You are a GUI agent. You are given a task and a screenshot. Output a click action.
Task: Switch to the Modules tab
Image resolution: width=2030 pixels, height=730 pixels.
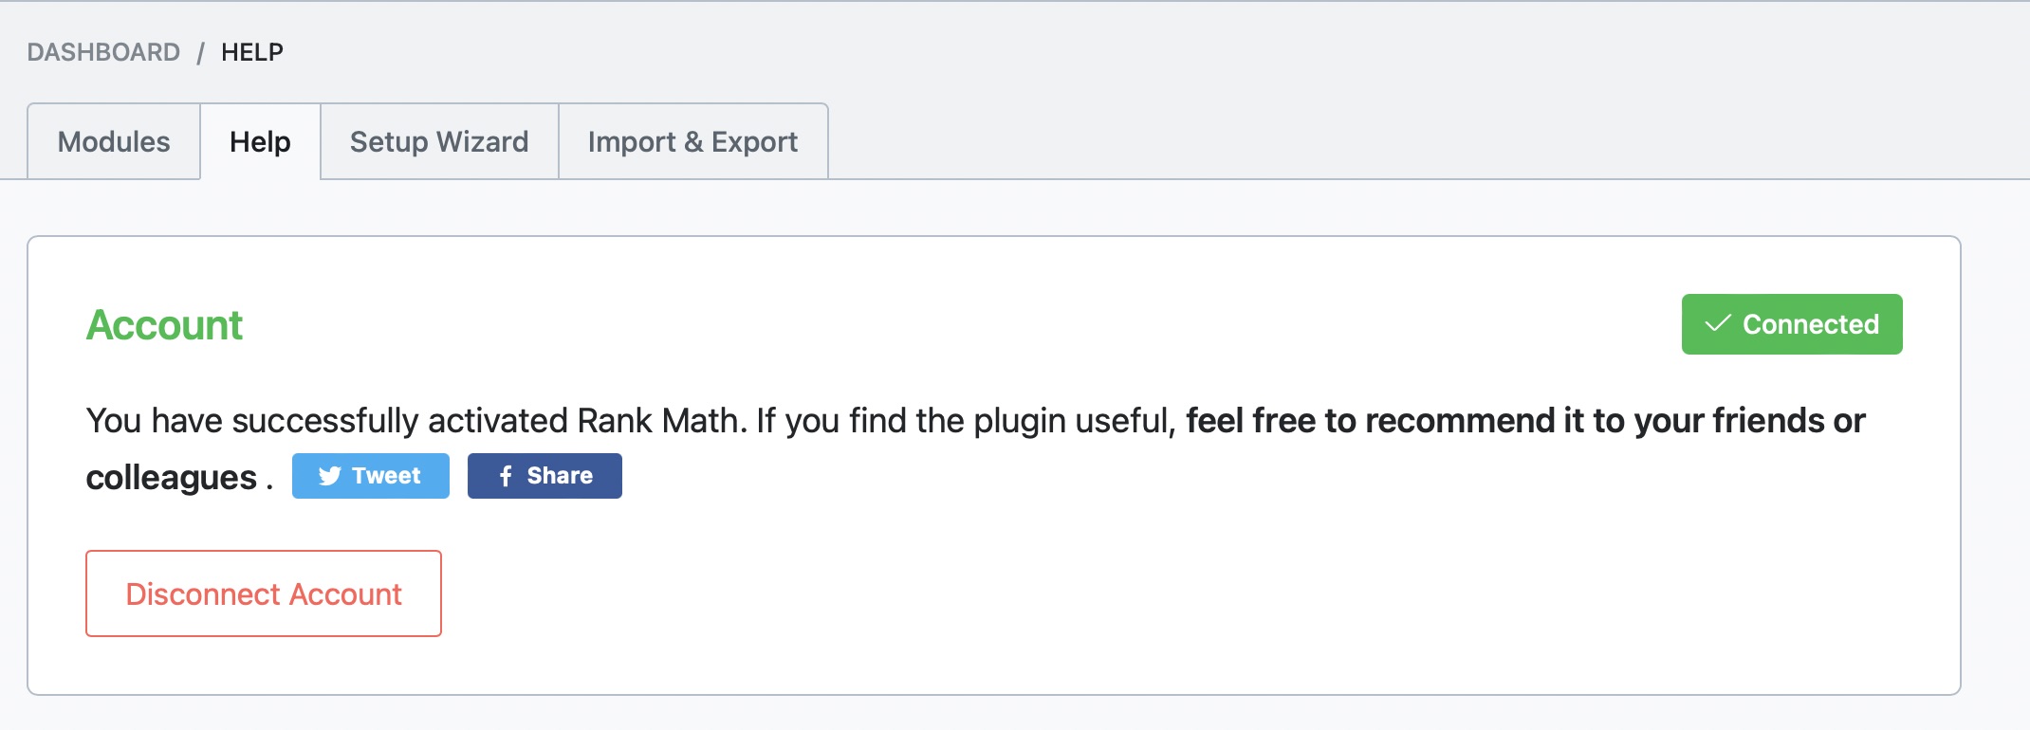[113, 141]
